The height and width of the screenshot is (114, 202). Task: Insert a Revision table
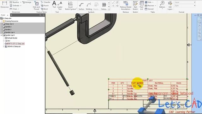[x=149, y=6]
